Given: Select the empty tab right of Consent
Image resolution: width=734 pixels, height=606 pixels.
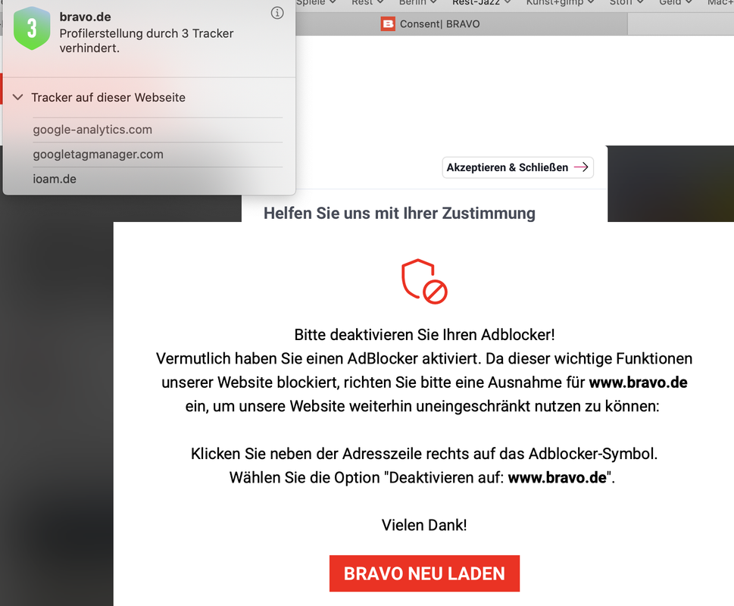Looking at the screenshot, I should tap(681, 24).
